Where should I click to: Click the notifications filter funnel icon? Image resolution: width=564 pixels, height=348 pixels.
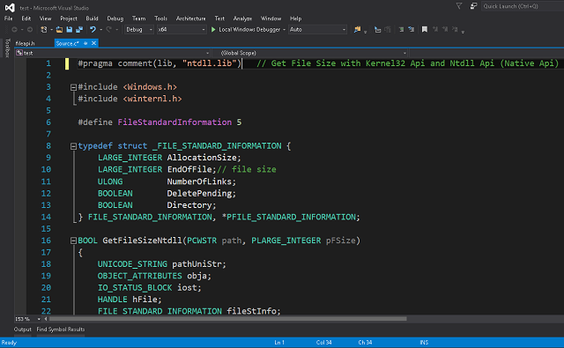pyautogui.click(x=459, y=6)
